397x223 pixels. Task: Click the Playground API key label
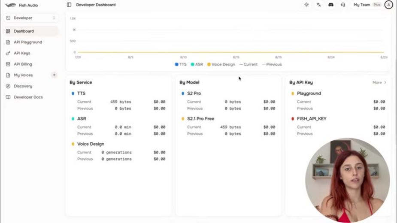click(309, 93)
